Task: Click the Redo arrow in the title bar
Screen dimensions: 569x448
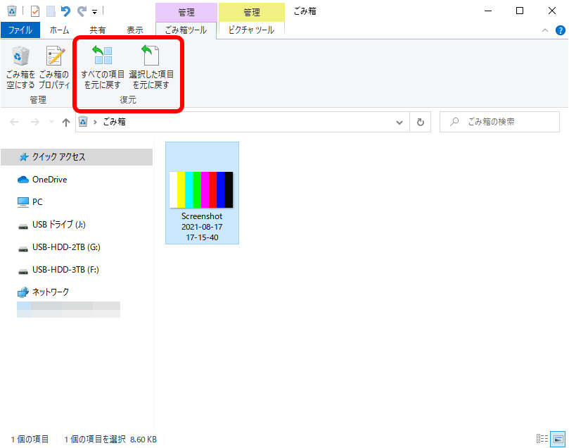Action: pyautogui.click(x=82, y=11)
